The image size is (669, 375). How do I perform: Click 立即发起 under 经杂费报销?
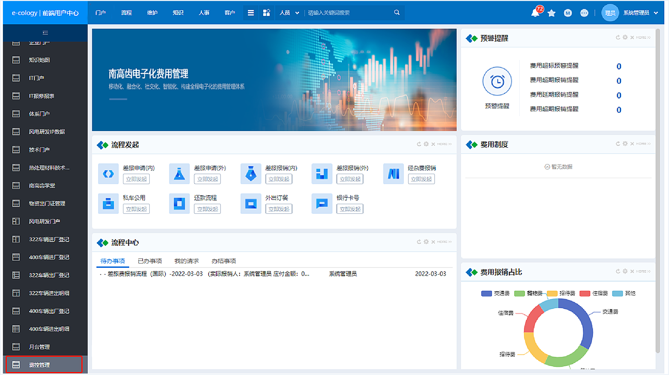point(422,179)
